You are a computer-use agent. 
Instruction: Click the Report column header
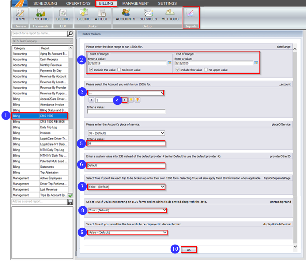pos(54,48)
